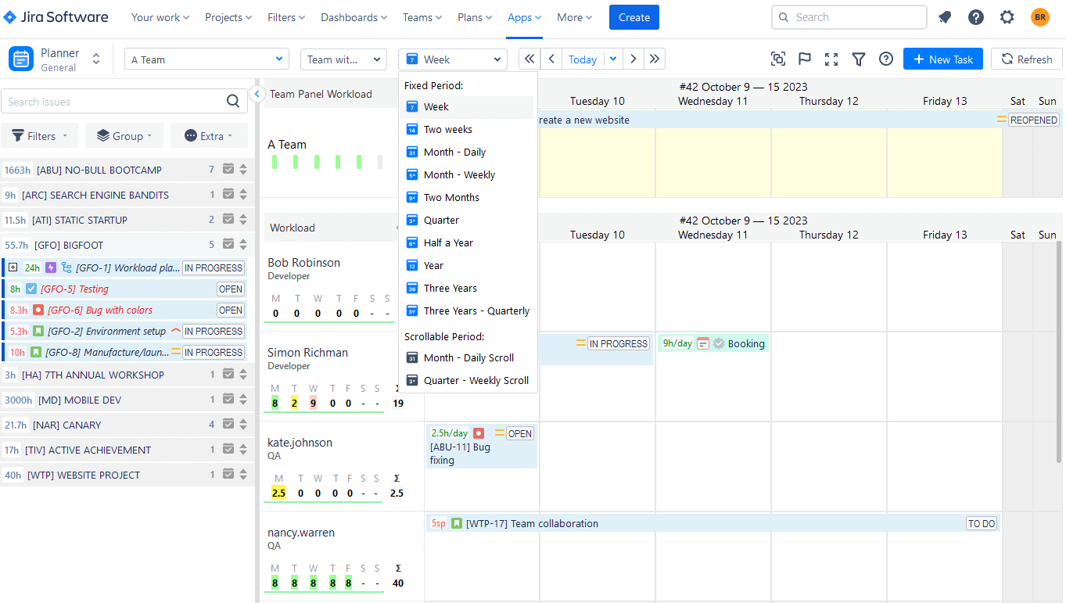This screenshot has height=603, width=1066.
Task: Click the Create button
Action: point(634,17)
